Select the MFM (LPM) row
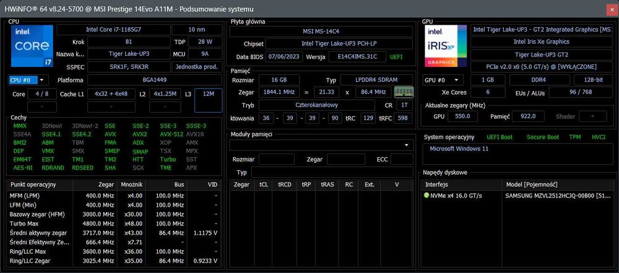The height and width of the screenshot is (273, 619). 114,196
